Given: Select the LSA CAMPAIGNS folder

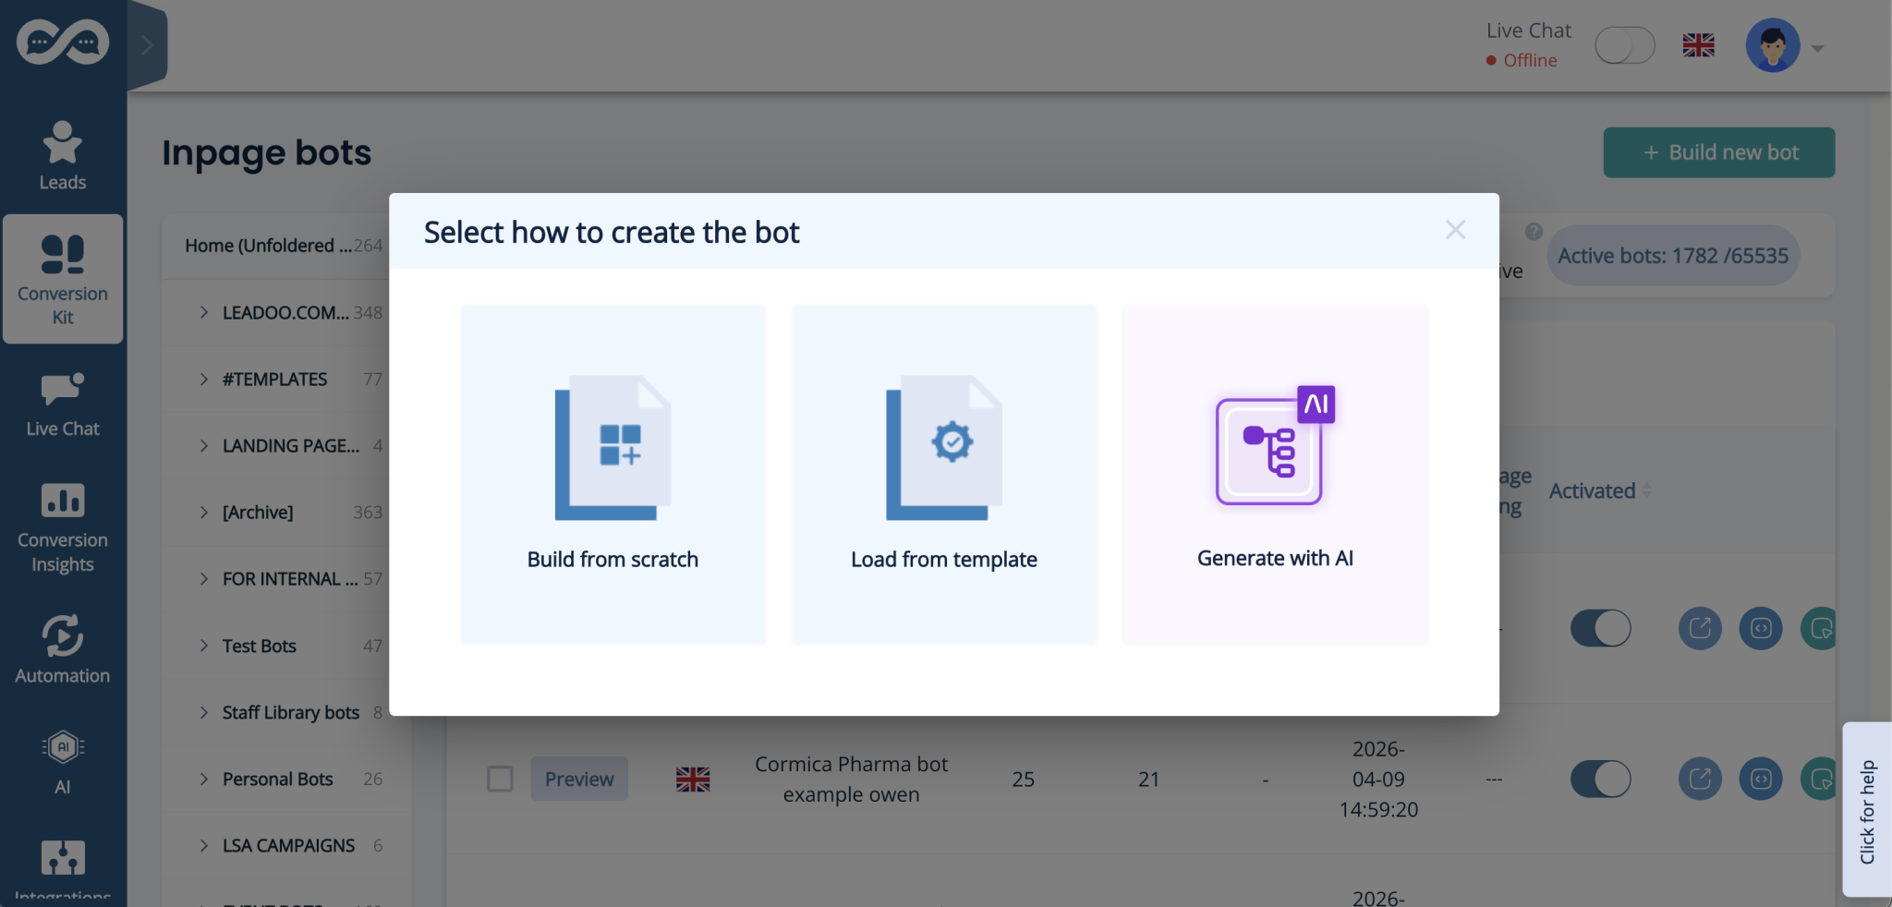Looking at the screenshot, I should click(288, 845).
